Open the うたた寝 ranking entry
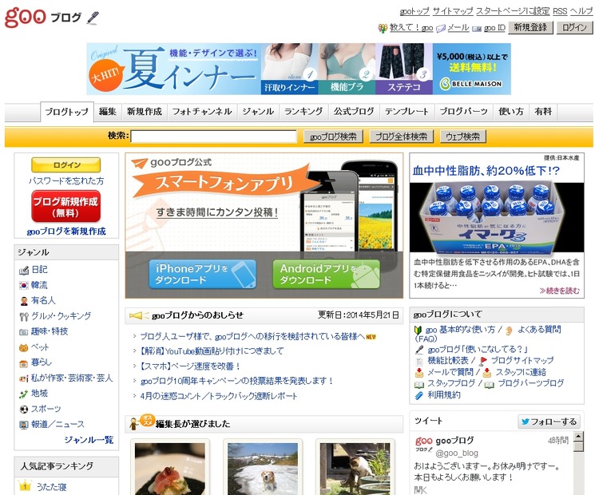Viewport: 595px width, 495px height. [51, 487]
